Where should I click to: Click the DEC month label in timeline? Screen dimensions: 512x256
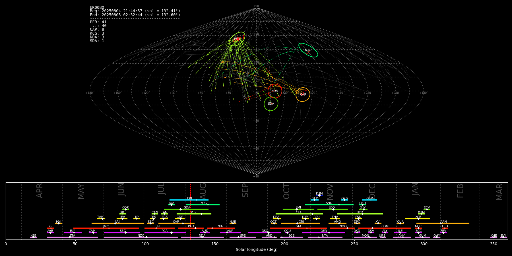(x=372, y=191)
